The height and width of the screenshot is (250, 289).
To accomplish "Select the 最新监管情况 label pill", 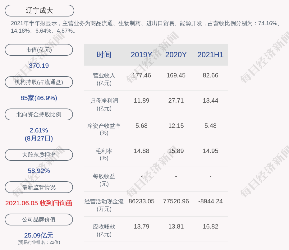I will pos(39,187).
